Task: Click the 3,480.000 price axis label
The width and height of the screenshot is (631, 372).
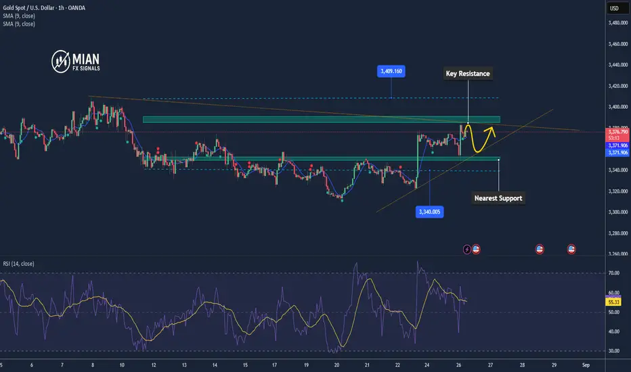Action: click(x=617, y=23)
